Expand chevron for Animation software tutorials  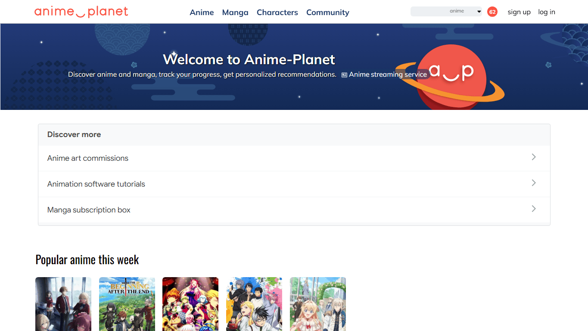[534, 183]
